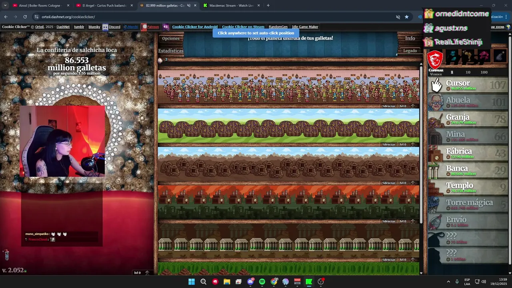Buy a Cursor building
Viewport: 512px width, 288px height.
pyautogui.click(x=468, y=85)
